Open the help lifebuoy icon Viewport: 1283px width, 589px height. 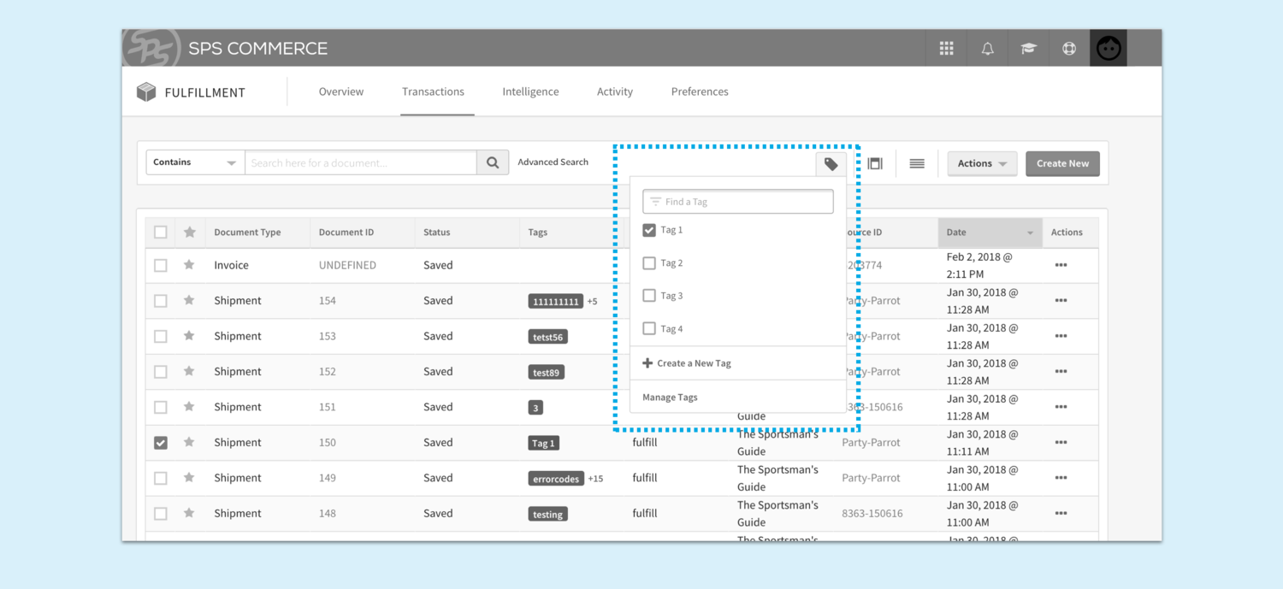coord(1069,49)
